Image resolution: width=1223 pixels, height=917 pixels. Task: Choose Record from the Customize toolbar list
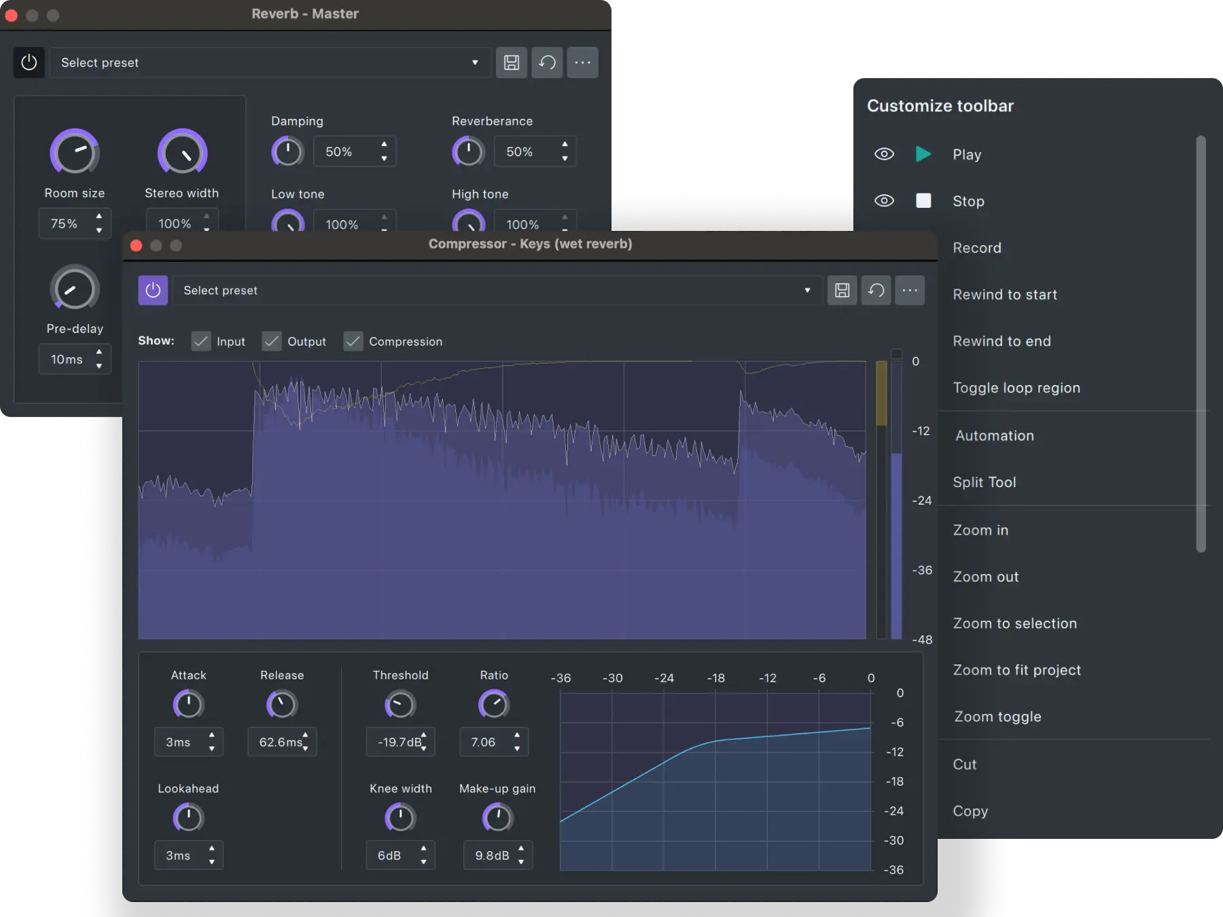point(977,248)
